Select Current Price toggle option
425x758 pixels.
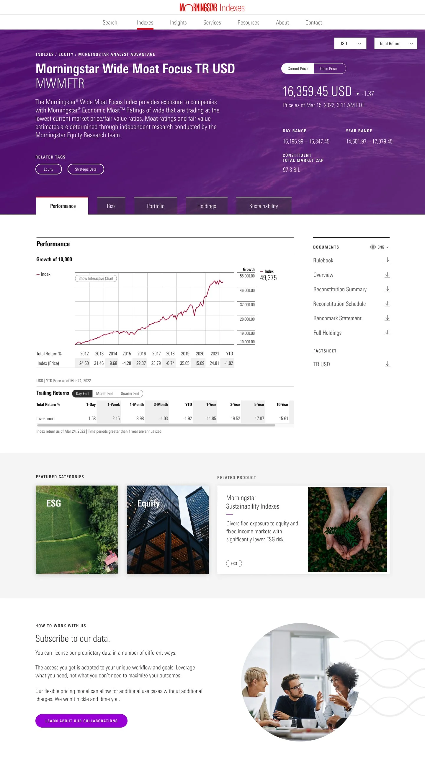[297, 68]
